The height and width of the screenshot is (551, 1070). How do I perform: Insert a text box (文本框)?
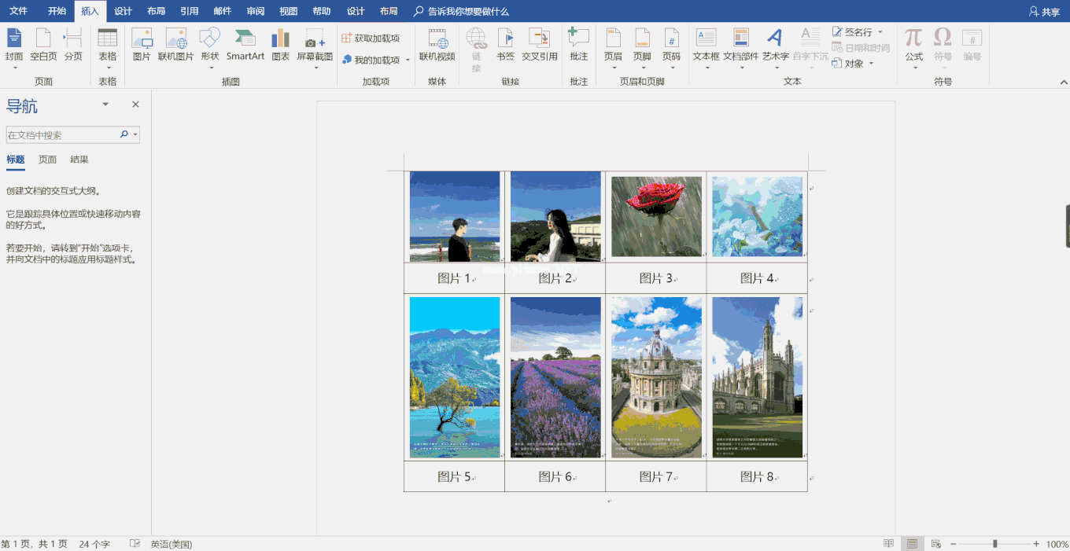[x=706, y=48]
